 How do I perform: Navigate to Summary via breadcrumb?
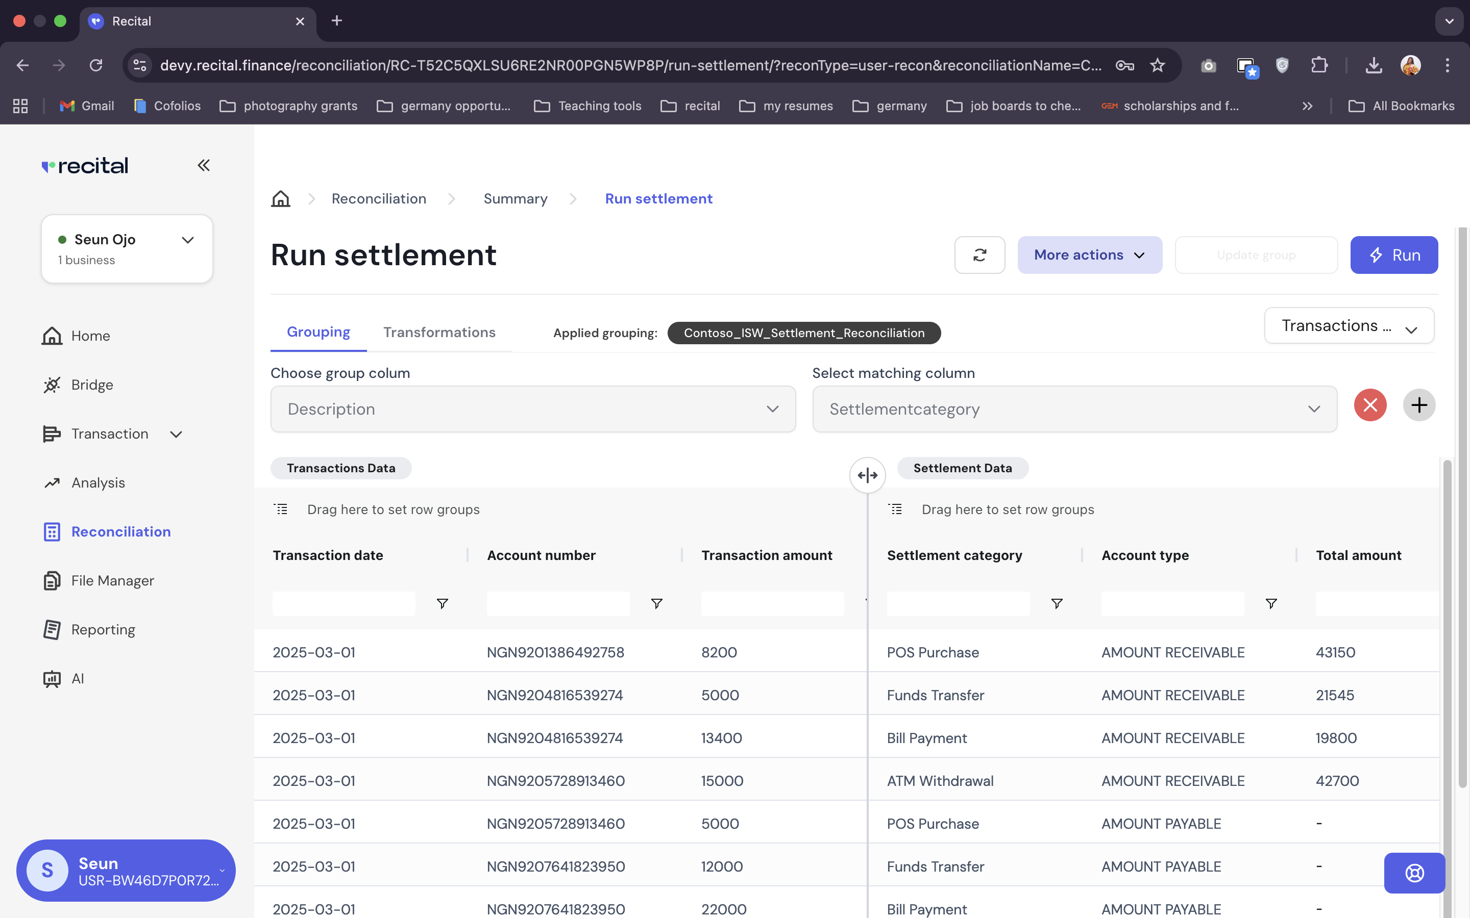point(514,198)
